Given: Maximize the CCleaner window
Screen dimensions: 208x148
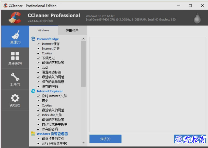Looking at the screenshot, I should 190,6.
